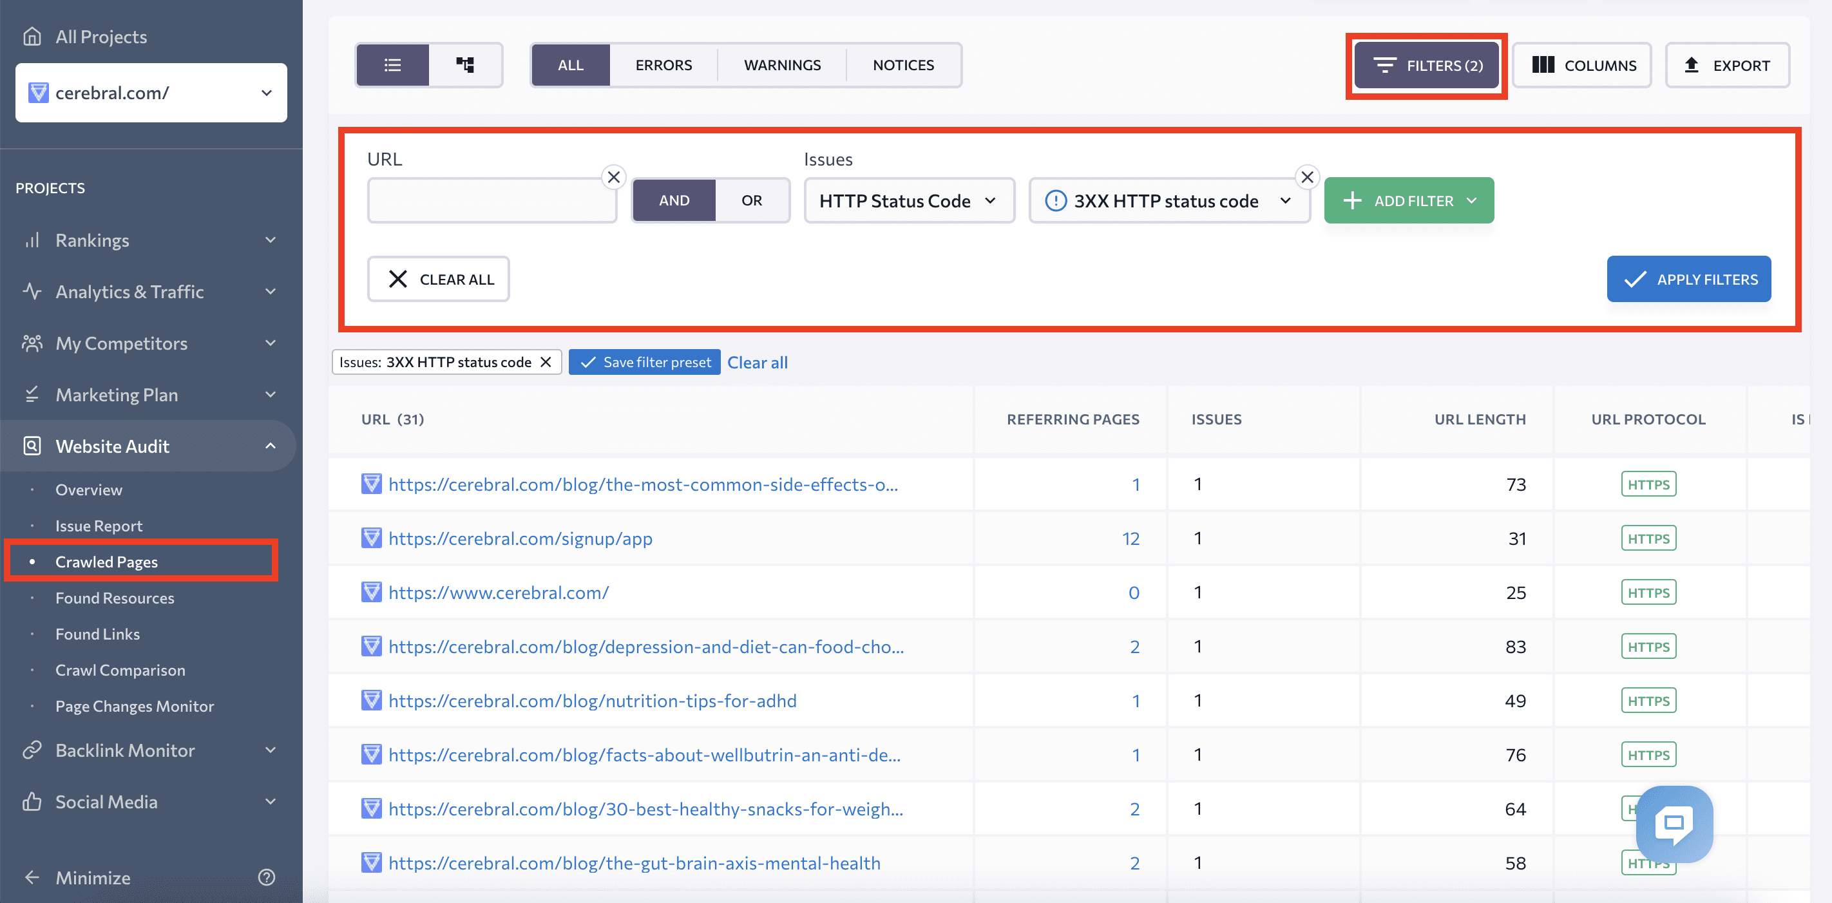
Task: Click referring pages count 12
Action: coord(1131,538)
